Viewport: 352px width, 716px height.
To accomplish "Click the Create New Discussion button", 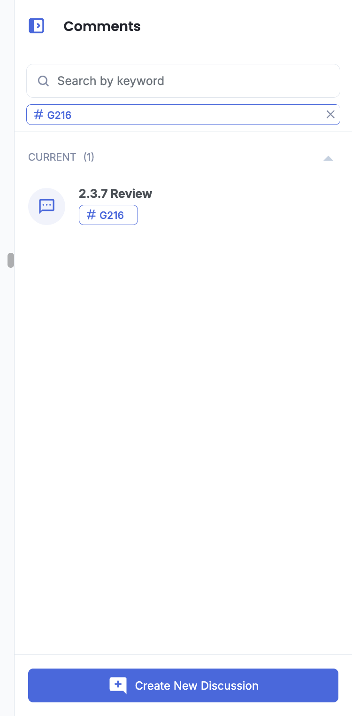I will (x=183, y=685).
